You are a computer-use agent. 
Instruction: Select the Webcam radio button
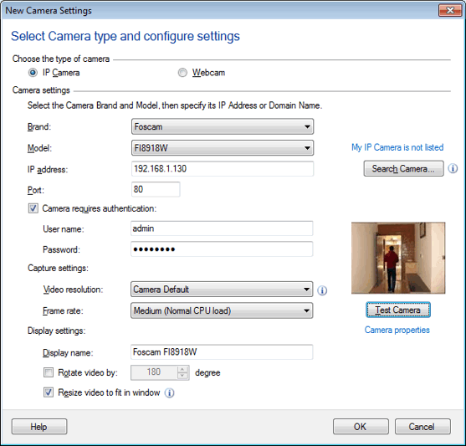(182, 73)
